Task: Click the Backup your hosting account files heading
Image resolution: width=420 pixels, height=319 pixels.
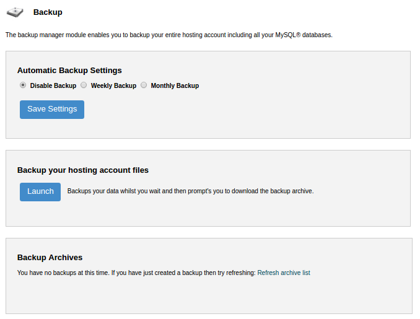Action: coord(83,170)
